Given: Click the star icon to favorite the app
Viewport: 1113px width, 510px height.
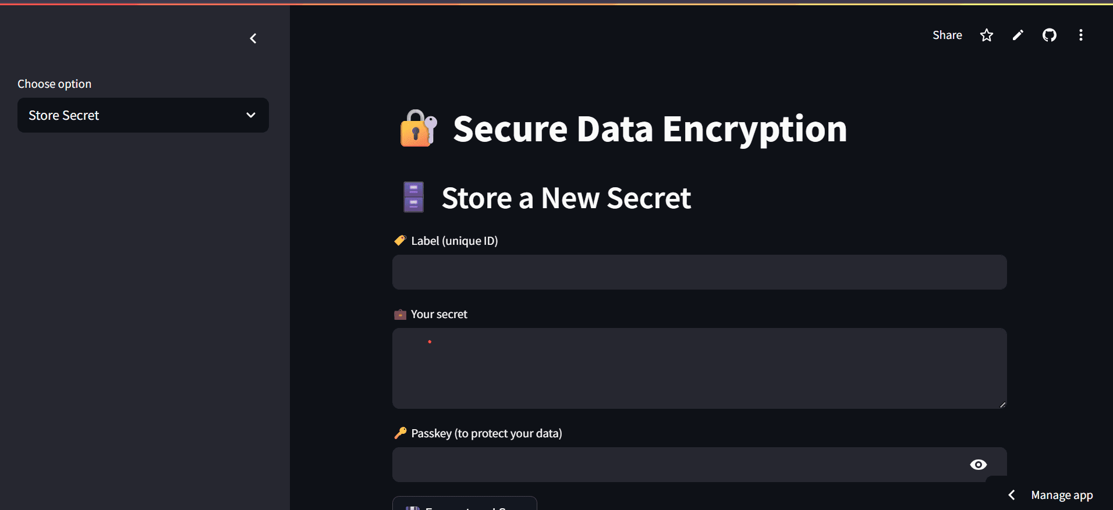Looking at the screenshot, I should [x=987, y=35].
